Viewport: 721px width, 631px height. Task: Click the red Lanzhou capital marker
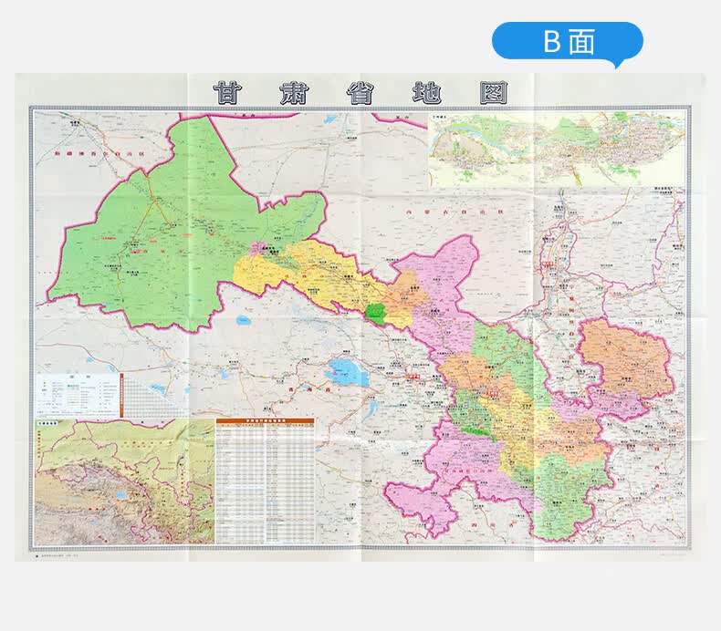(492, 393)
